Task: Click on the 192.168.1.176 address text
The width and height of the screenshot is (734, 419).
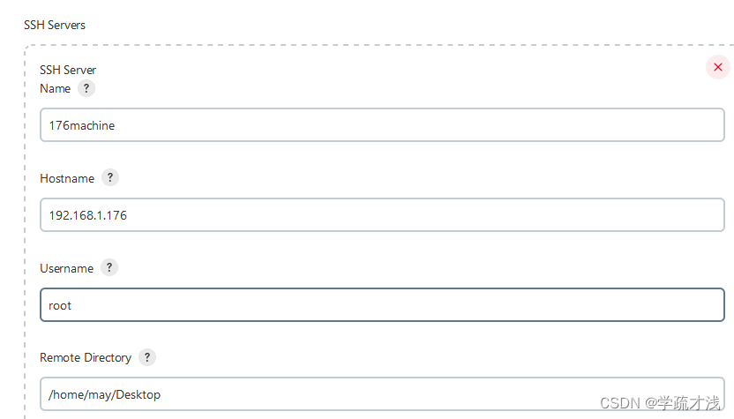Action: 88,215
